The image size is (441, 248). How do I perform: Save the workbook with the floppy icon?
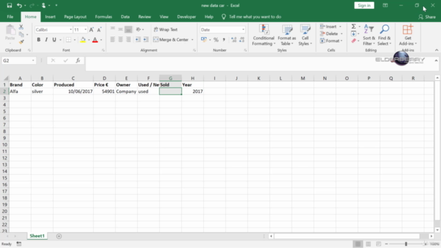pos(9,6)
